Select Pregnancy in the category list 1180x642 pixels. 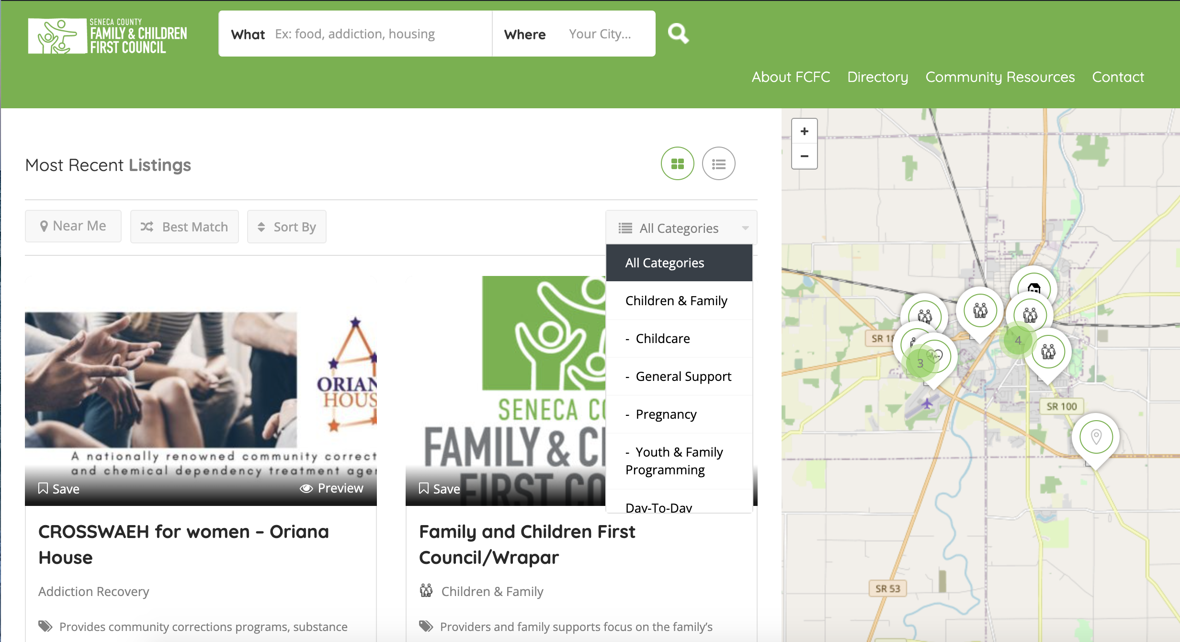click(666, 414)
